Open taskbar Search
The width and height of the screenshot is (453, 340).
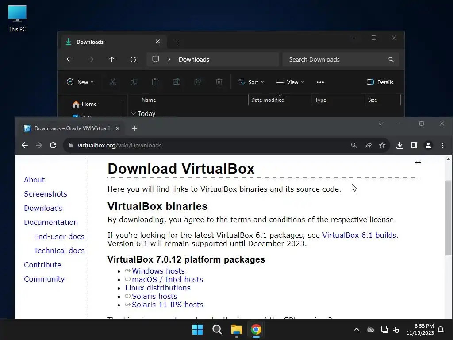(217, 329)
